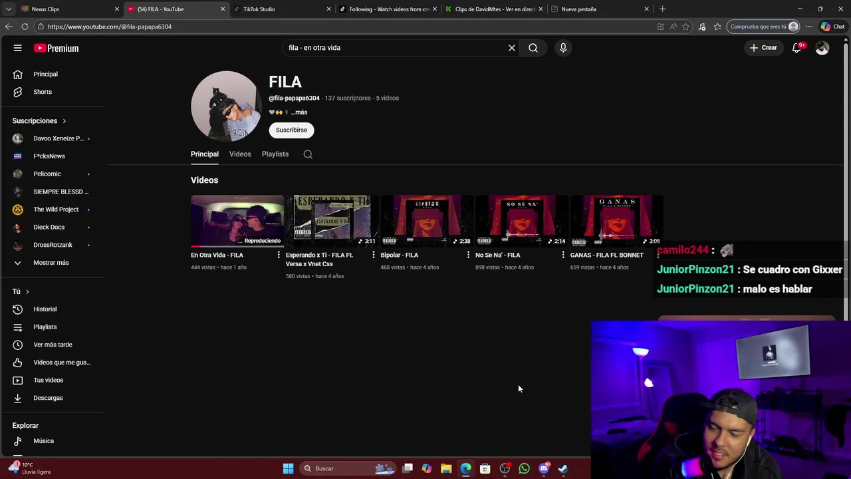This screenshot has height=479, width=851.
Task: Open the notifications bell
Action: tap(797, 48)
